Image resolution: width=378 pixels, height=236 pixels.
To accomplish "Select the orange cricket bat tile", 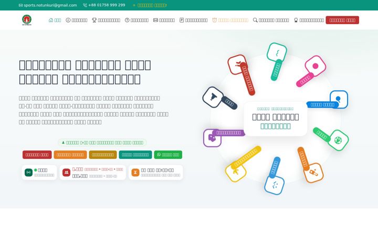I will 313,173.
